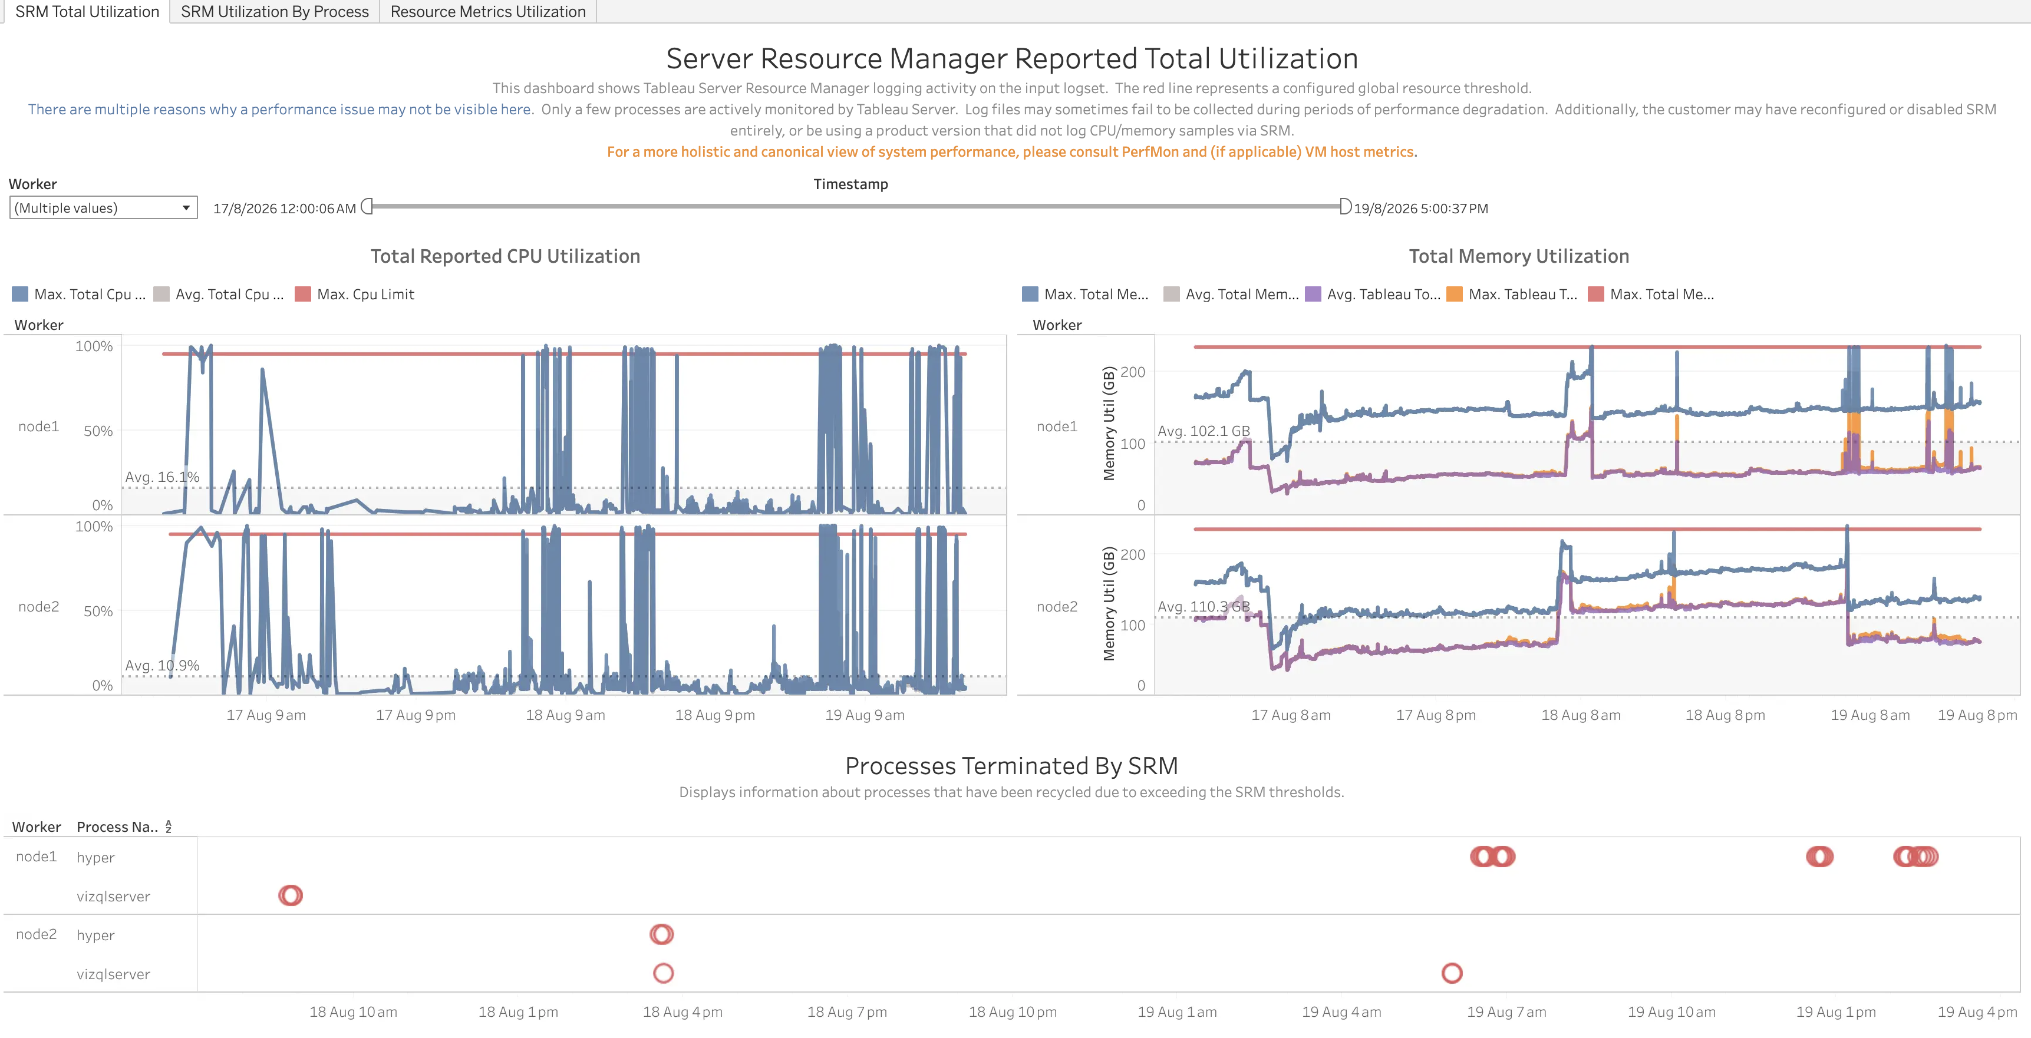Click the orange PerfMon recommendation text

[1011, 152]
